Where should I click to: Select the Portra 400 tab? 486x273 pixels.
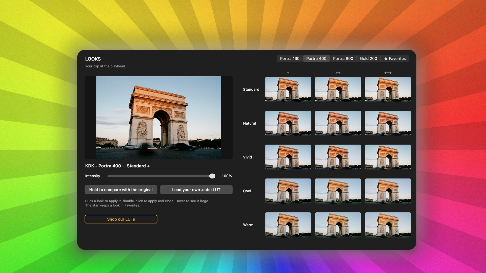click(x=316, y=58)
